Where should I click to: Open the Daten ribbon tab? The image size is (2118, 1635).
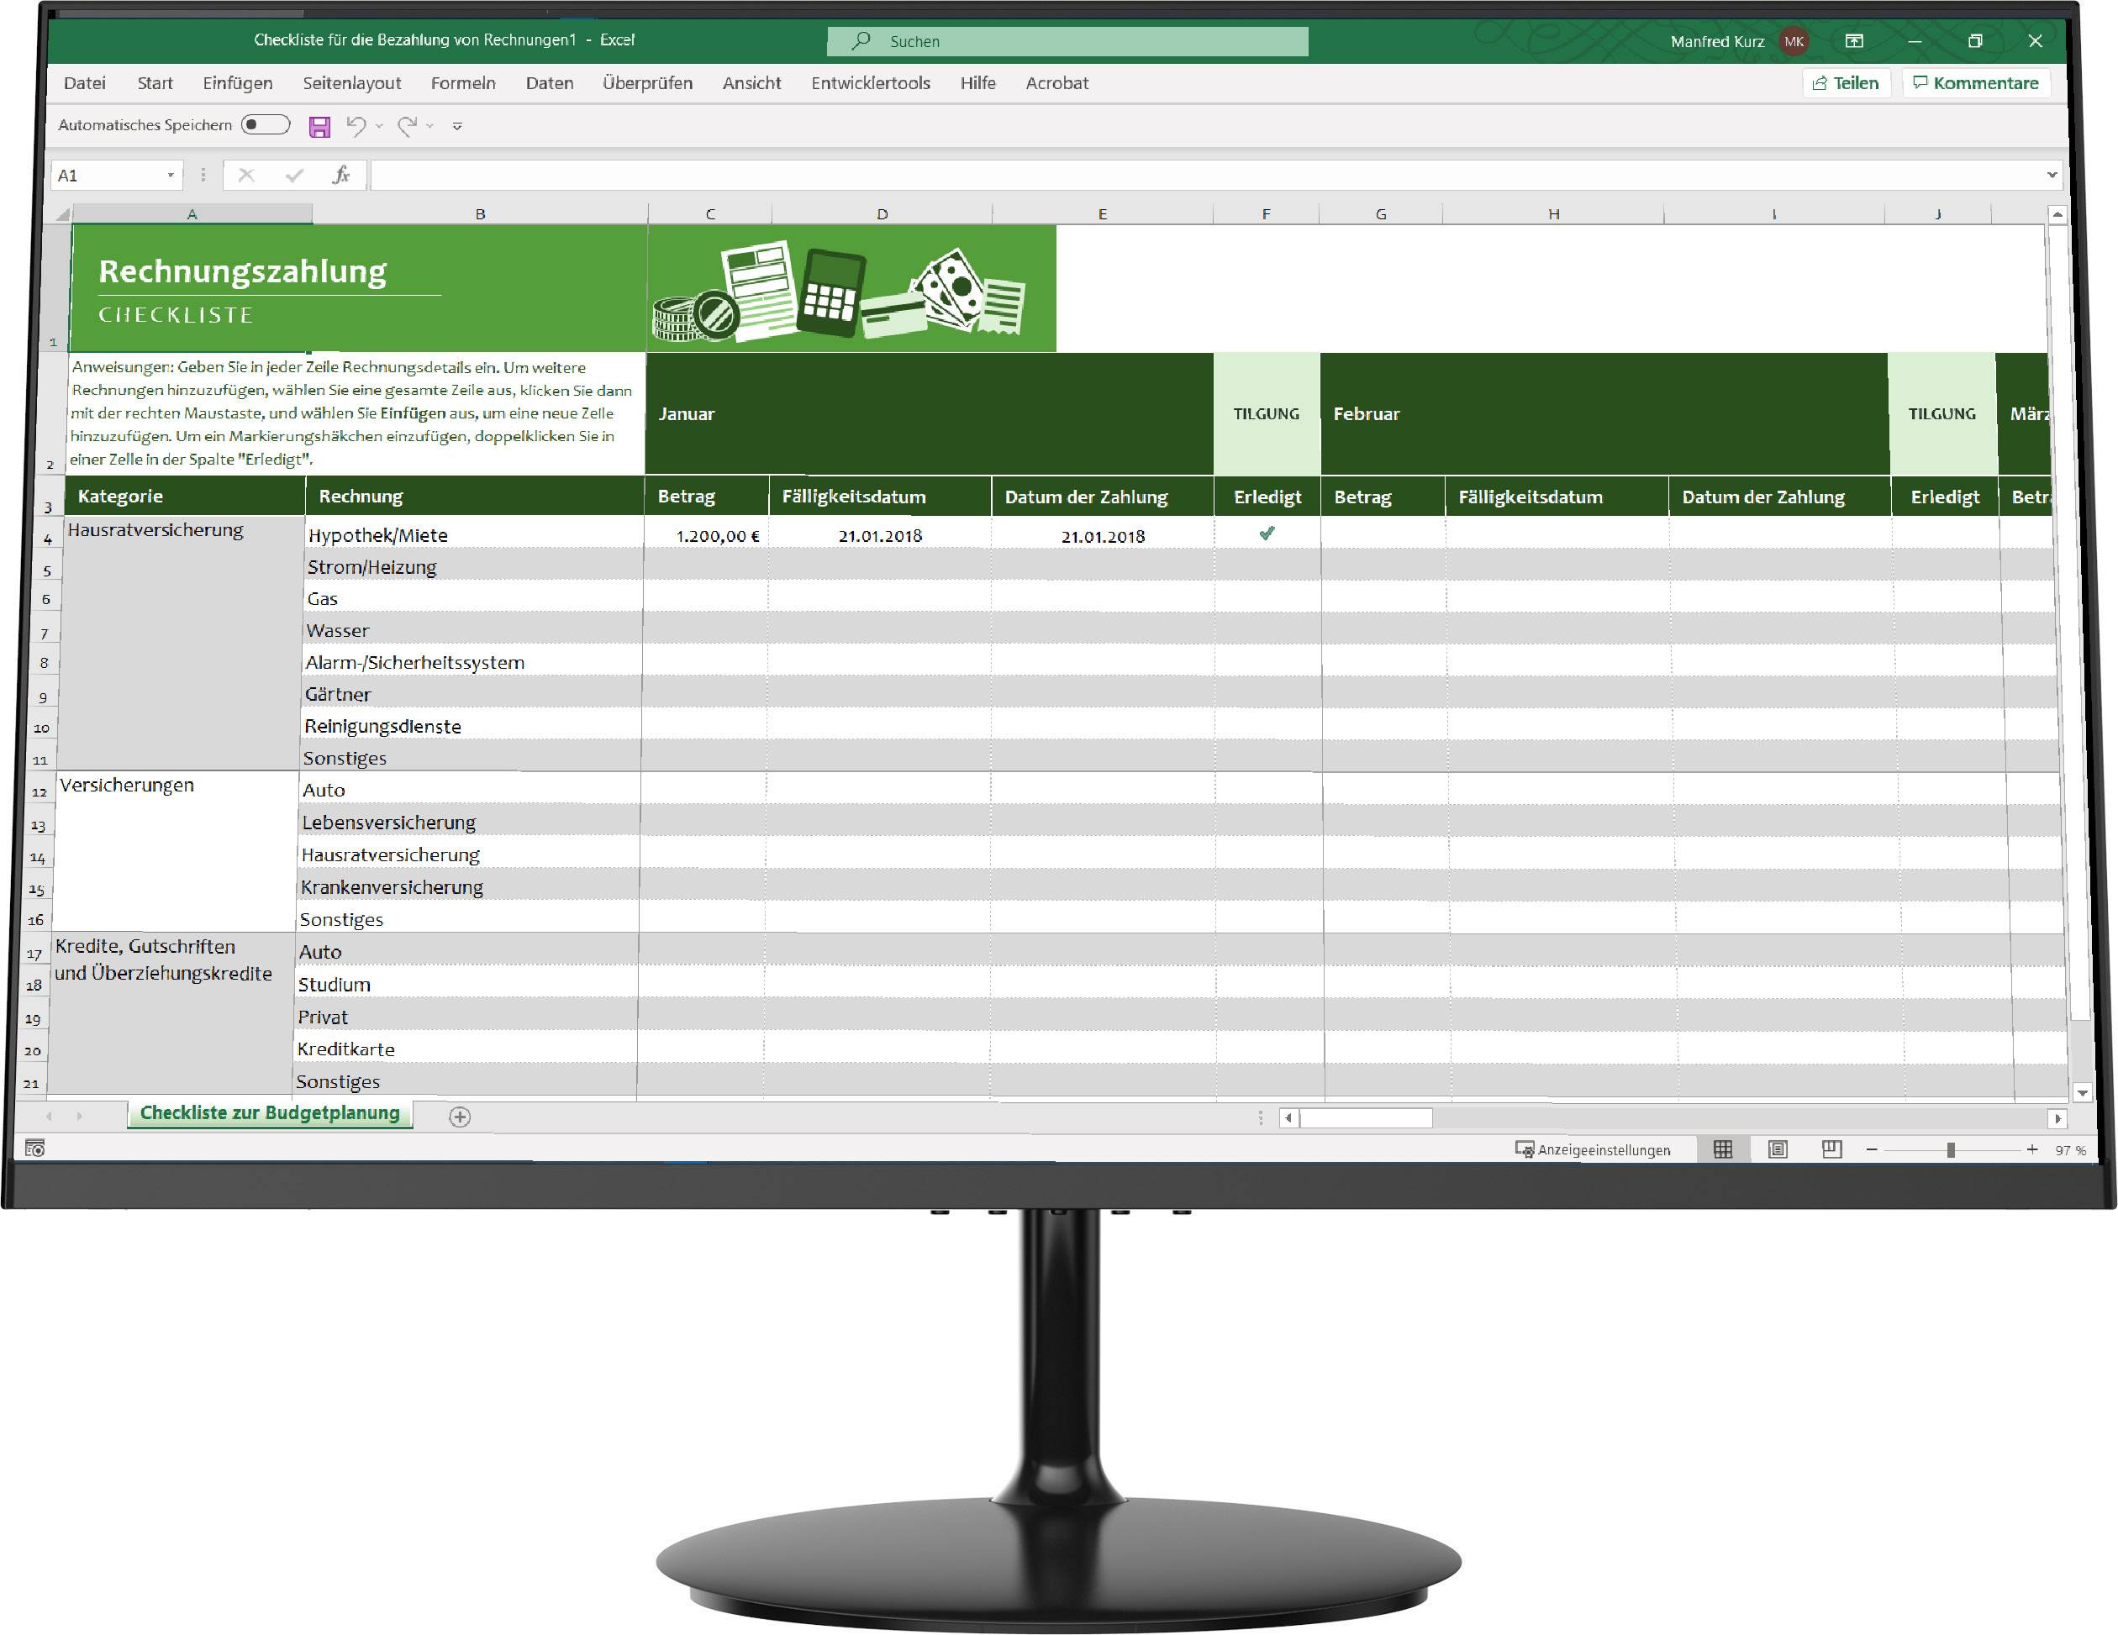[x=548, y=83]
